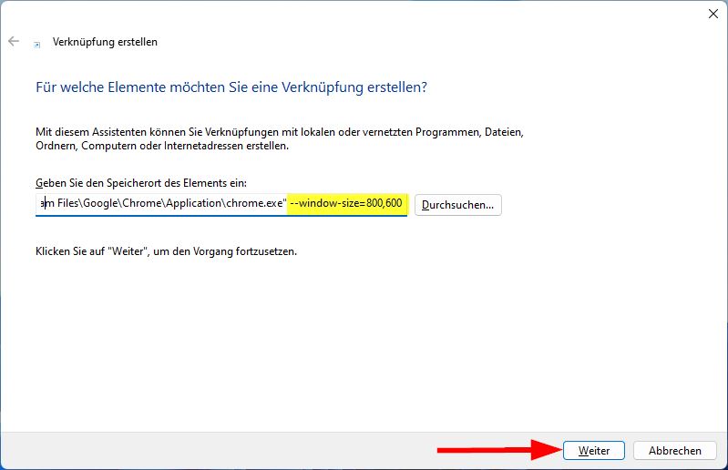Click the 'Verknüpfung erstellen' title text
The image size is (728, 470).
(105, 42)
